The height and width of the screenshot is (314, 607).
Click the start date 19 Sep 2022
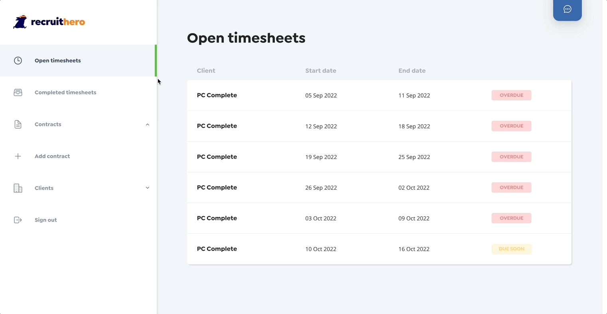321,157
